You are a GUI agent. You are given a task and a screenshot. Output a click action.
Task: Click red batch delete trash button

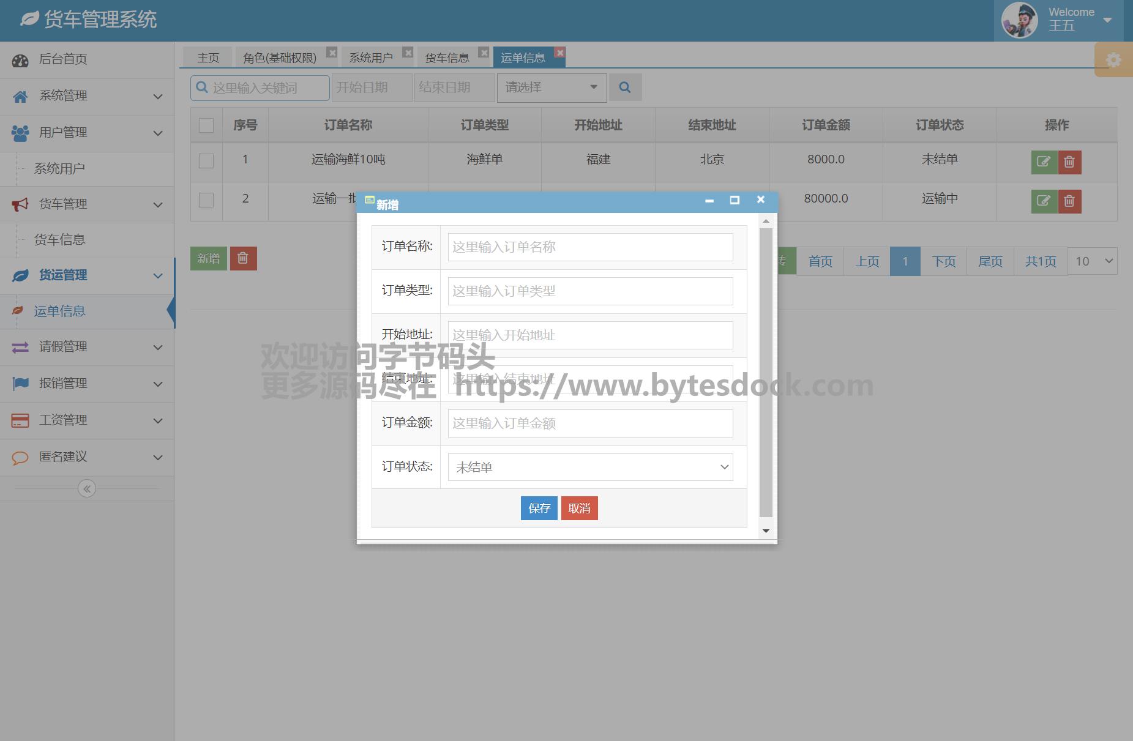243,258
